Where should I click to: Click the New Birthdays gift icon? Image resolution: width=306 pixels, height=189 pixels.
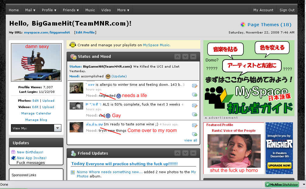pos(13,152)
